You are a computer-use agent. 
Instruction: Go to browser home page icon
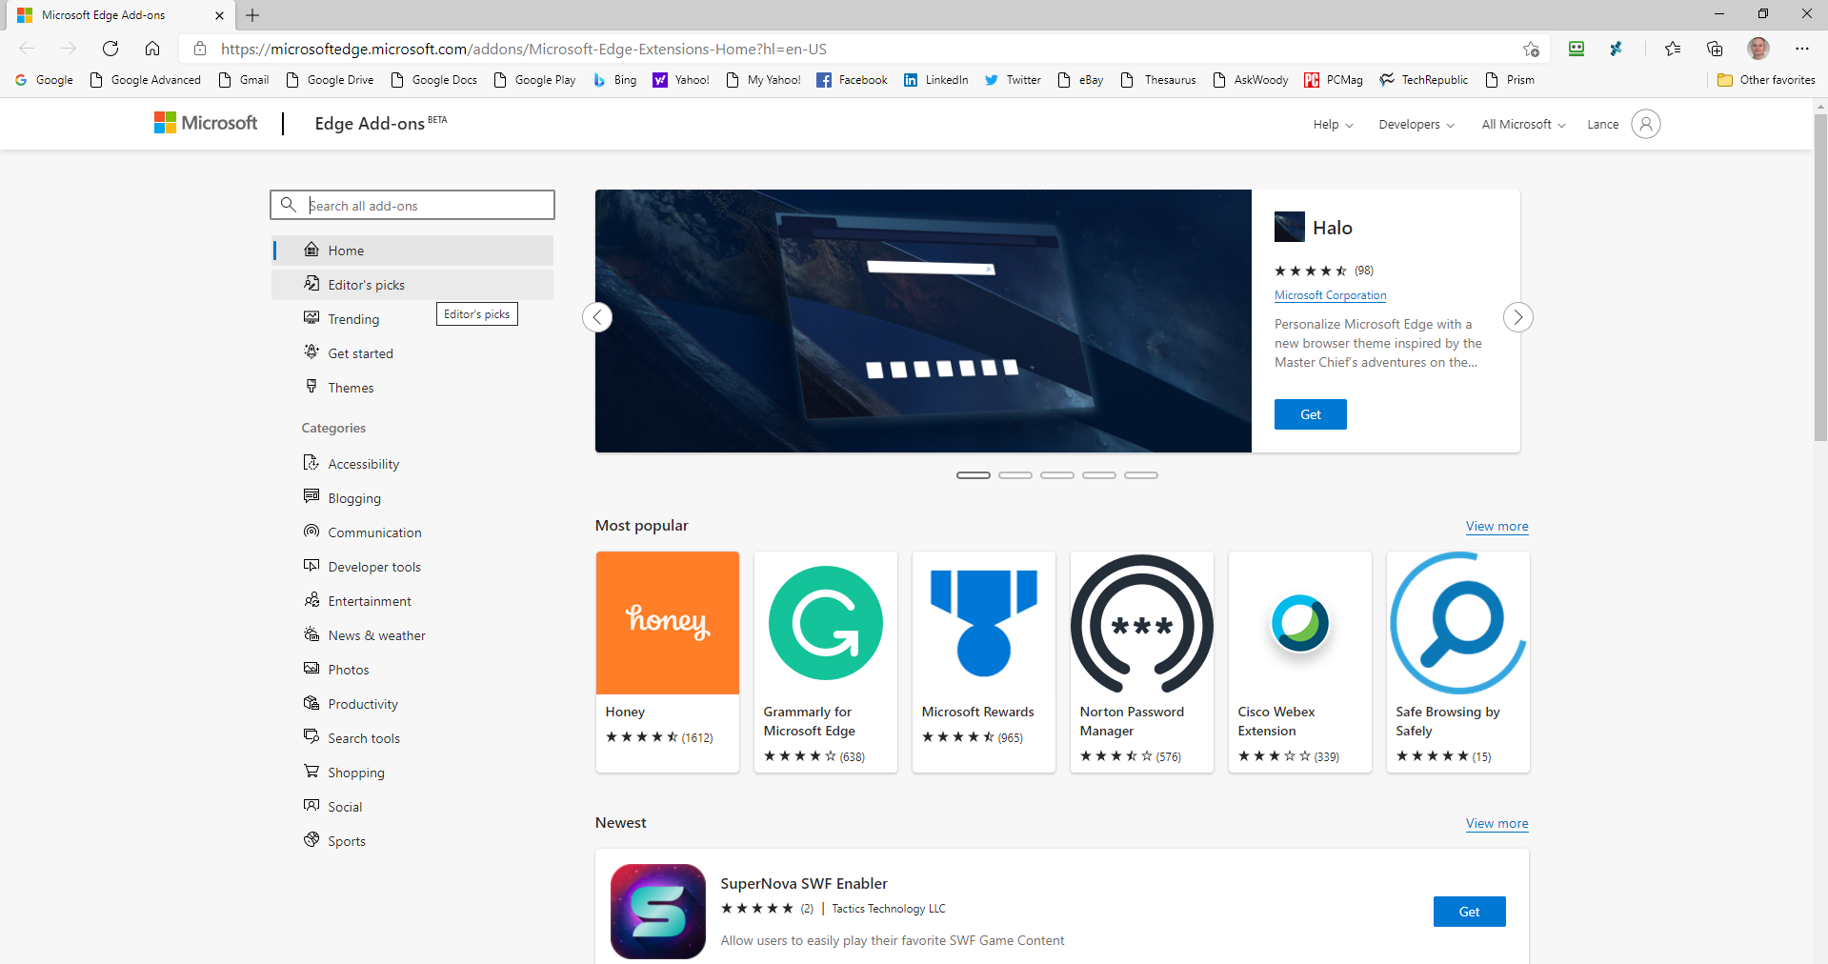(152, 49)
